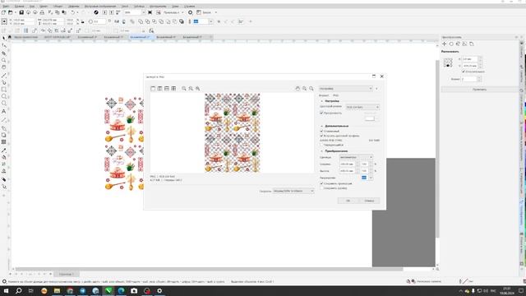Click the Undo arrow in toolbar
Screen dimensions: 526x296
pyautogui.click(x=72, y=12)
